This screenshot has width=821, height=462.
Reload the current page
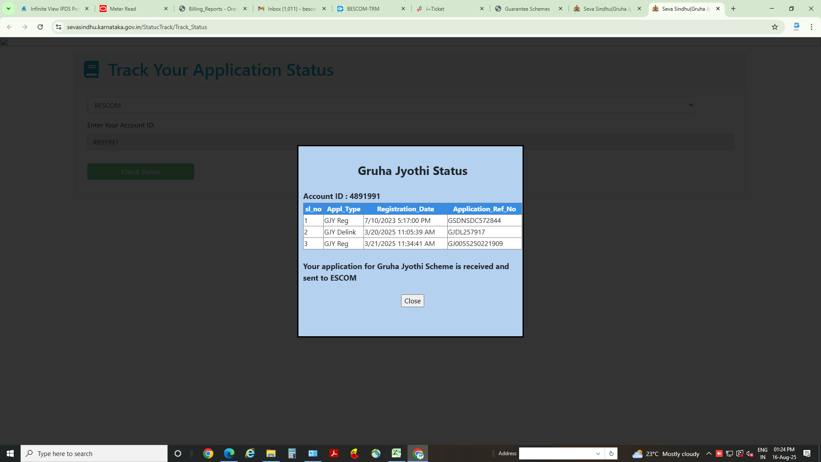click(x=40, y=27)
